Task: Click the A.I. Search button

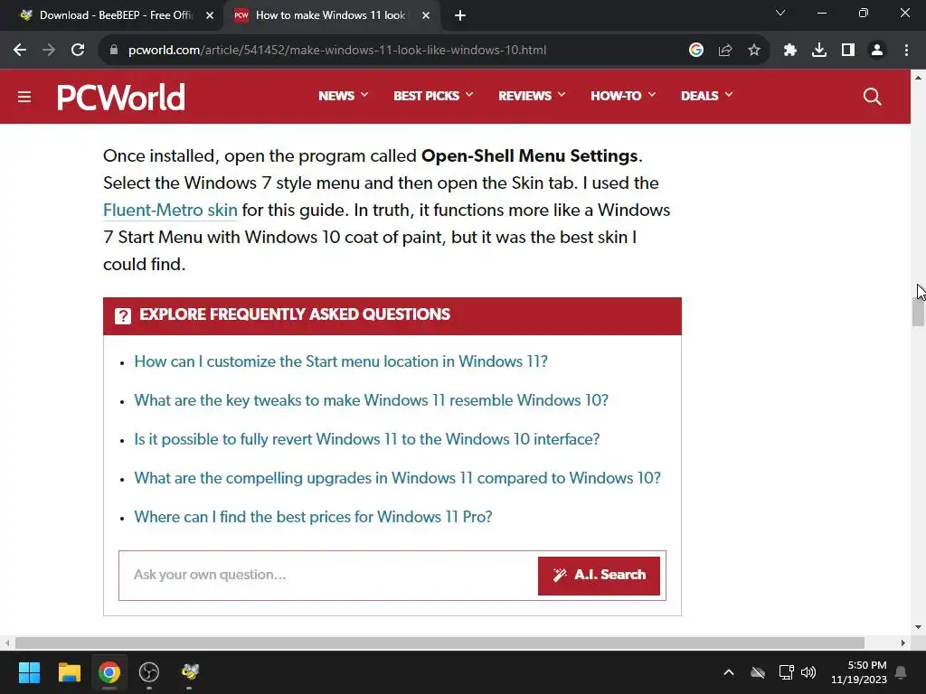Action: tap(599, 576)
